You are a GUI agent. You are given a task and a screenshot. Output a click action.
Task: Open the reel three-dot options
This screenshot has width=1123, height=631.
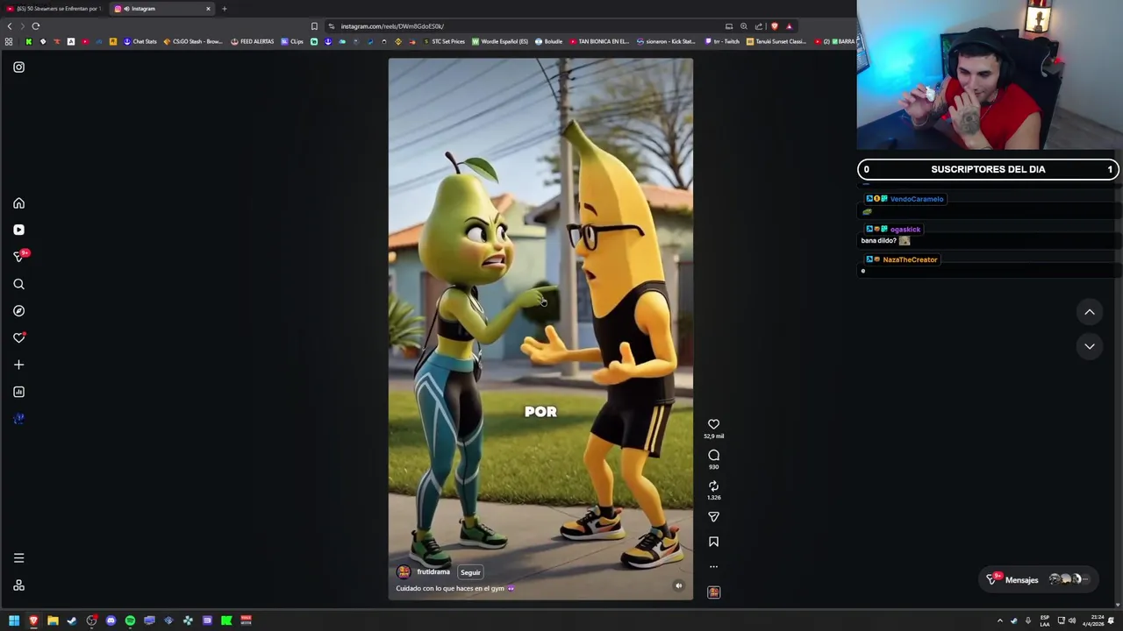713,567
